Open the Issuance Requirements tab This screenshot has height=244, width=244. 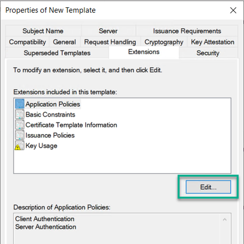click(x=187, y=31)
